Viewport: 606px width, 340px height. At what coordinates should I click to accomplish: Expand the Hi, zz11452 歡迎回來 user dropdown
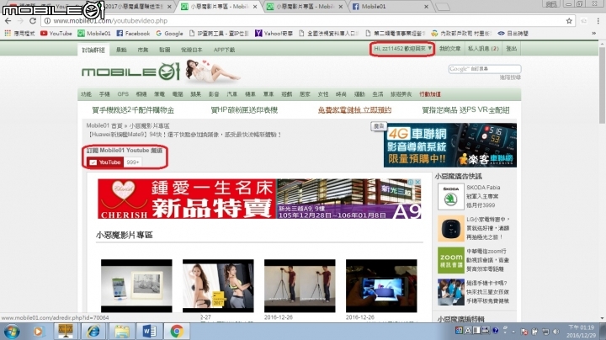tap(402, 49)
